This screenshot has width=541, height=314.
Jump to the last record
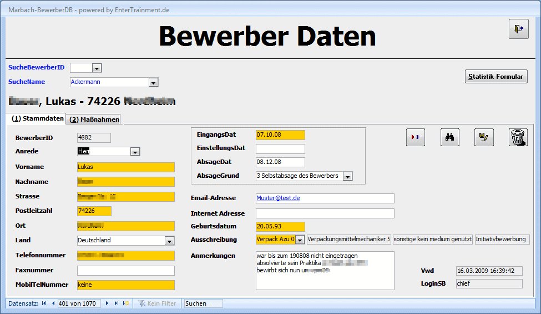(x=117, y=303)
